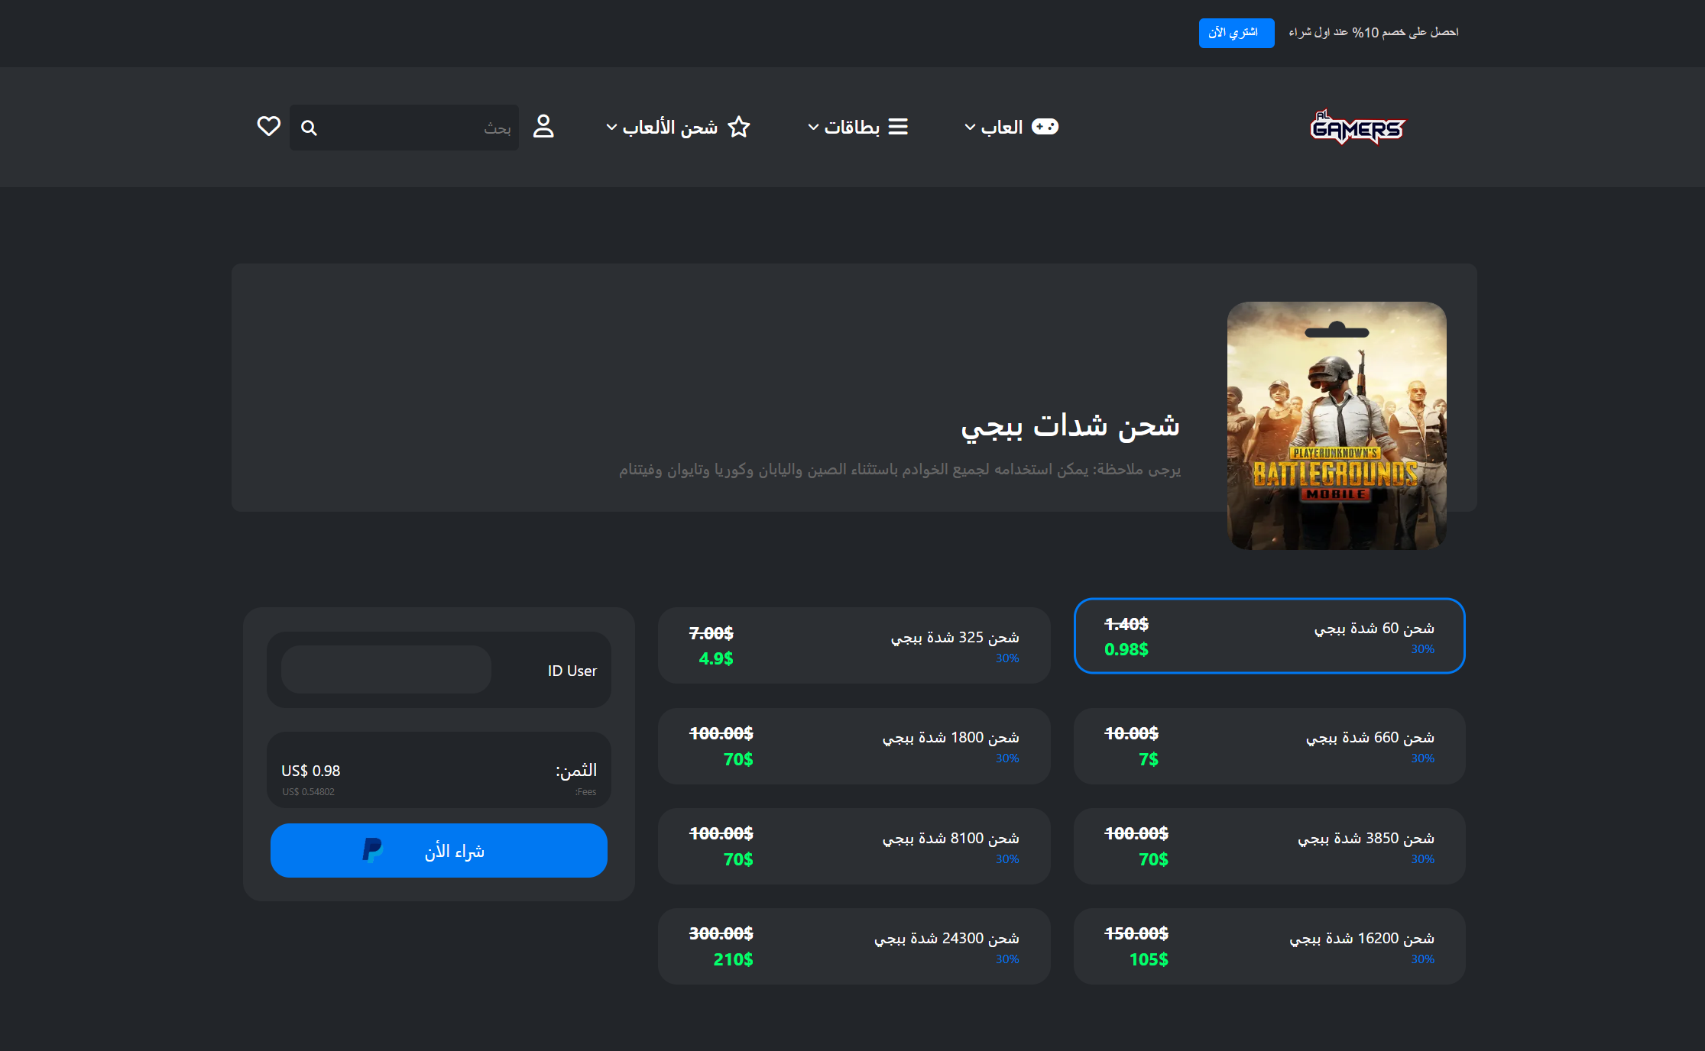This screenshot has width=1705, height=1051.
Task: Focus the بحث search field
Action: pos(404,128)
